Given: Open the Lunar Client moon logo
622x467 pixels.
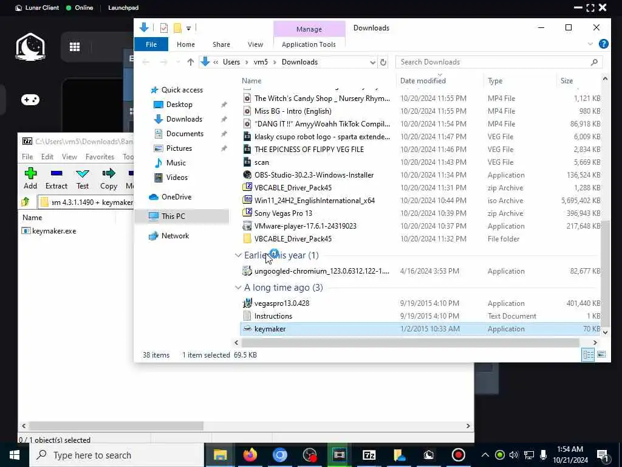Looking at the screenshot, I should tap(30, 47).
